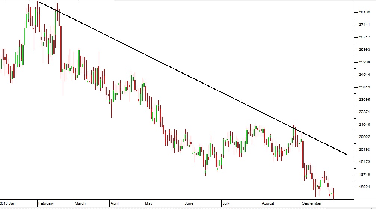
Task: Click the 23819 price axis label
Action: [364, 87]
